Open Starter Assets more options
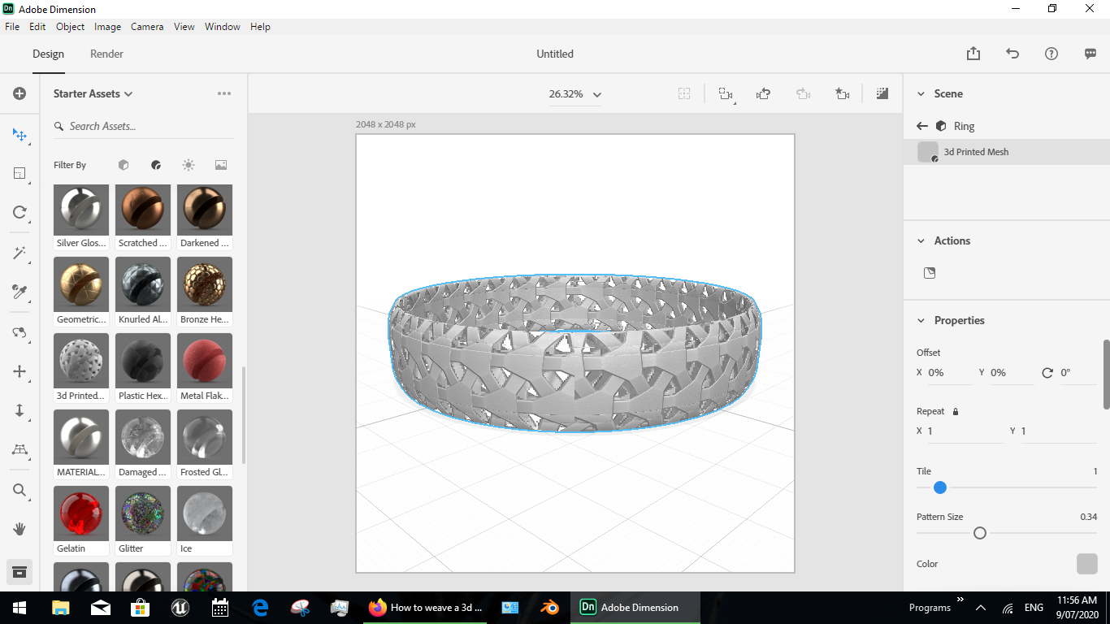Screen dimensions: 1110x624 click(224, 93)
